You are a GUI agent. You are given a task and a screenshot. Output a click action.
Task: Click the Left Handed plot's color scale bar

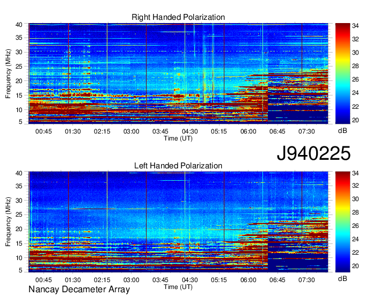tap(342, 222)
